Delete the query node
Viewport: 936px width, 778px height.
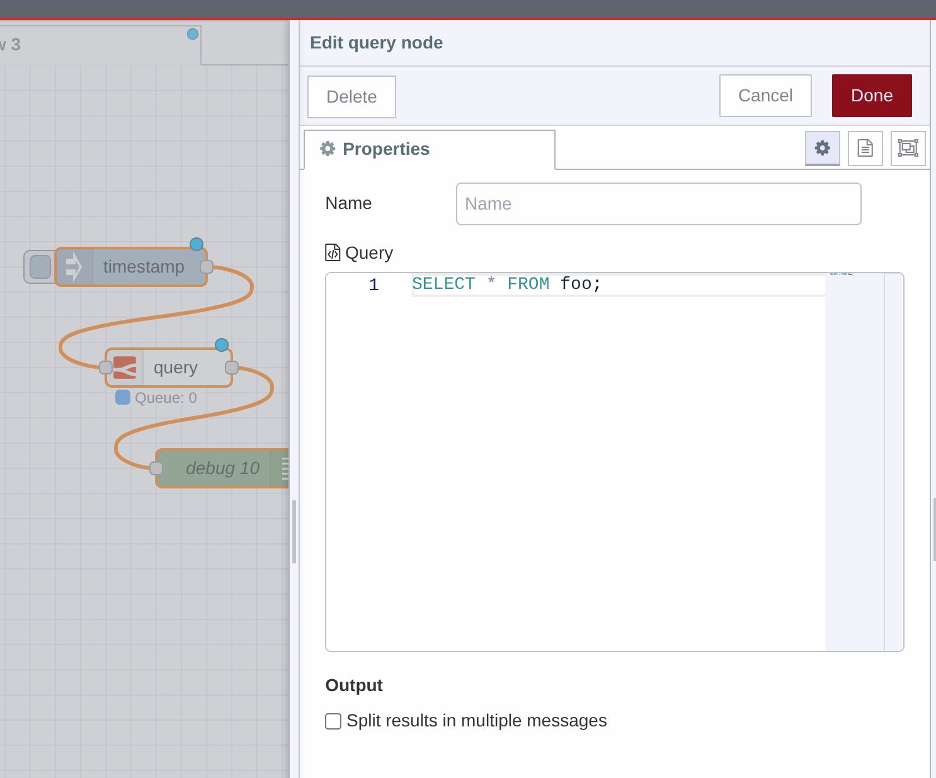point(351,97)
